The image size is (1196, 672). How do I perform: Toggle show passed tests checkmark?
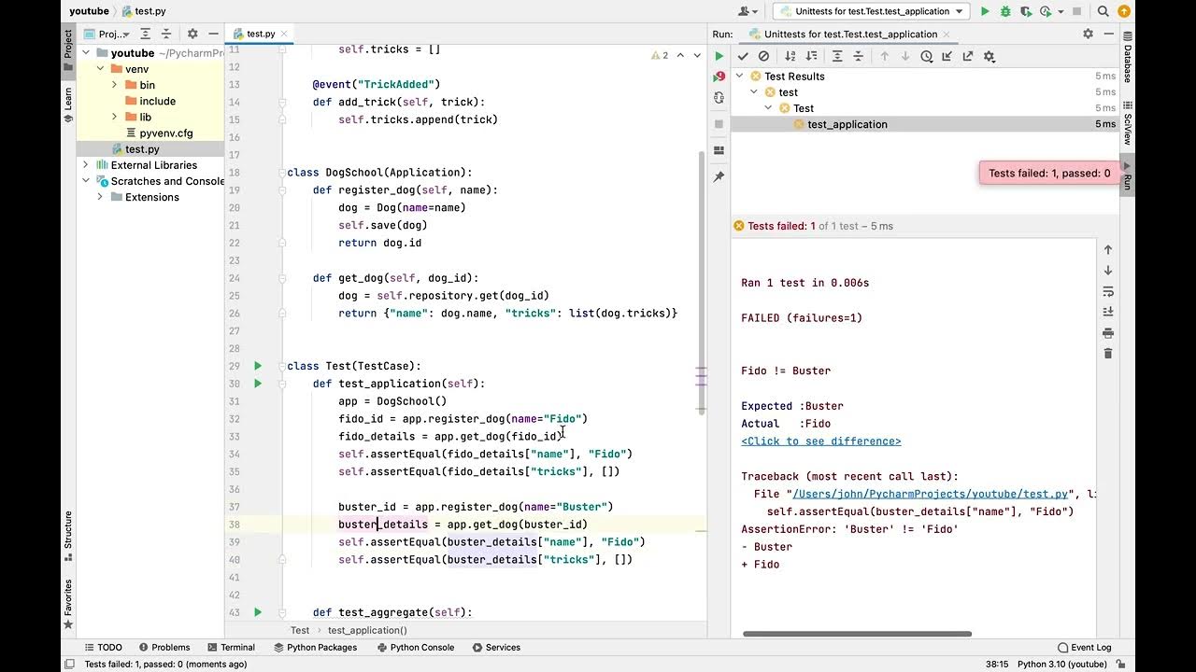743,56
